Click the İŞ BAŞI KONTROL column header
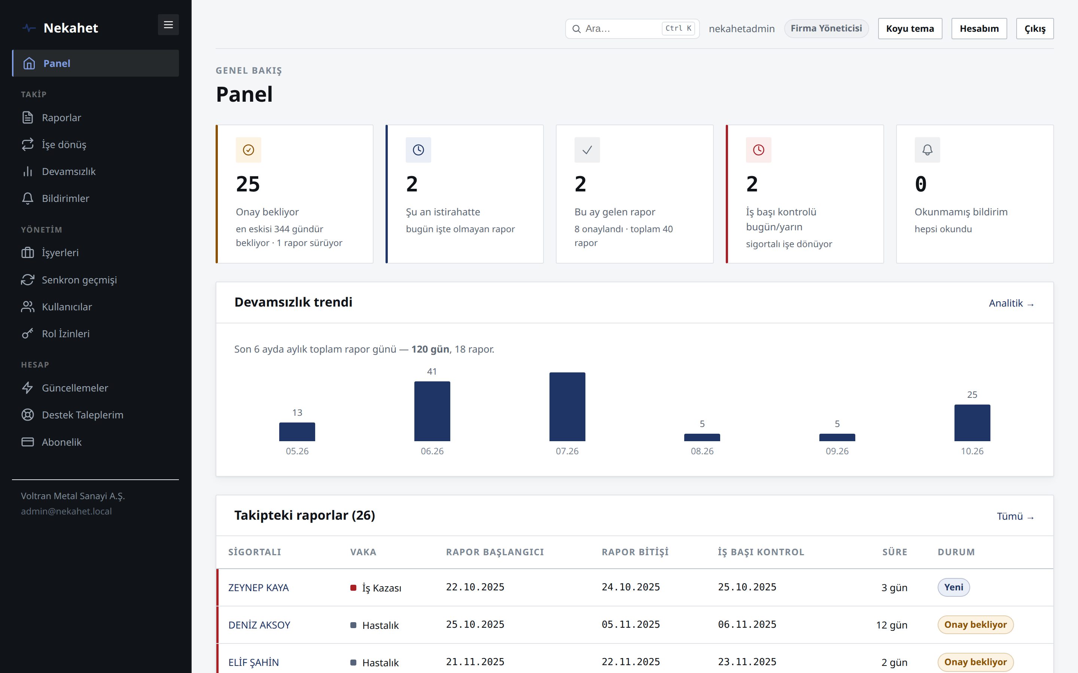 pyautogui.click(x=761, y=552)
